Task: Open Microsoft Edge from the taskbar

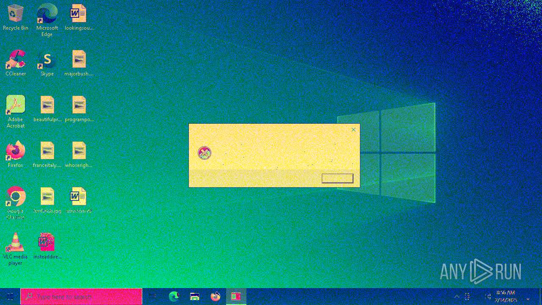Action: click(x=174, y=297)
